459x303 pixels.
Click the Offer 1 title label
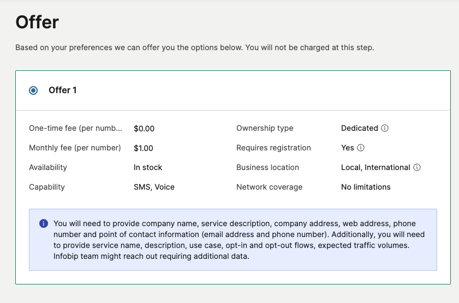point(63,90)
